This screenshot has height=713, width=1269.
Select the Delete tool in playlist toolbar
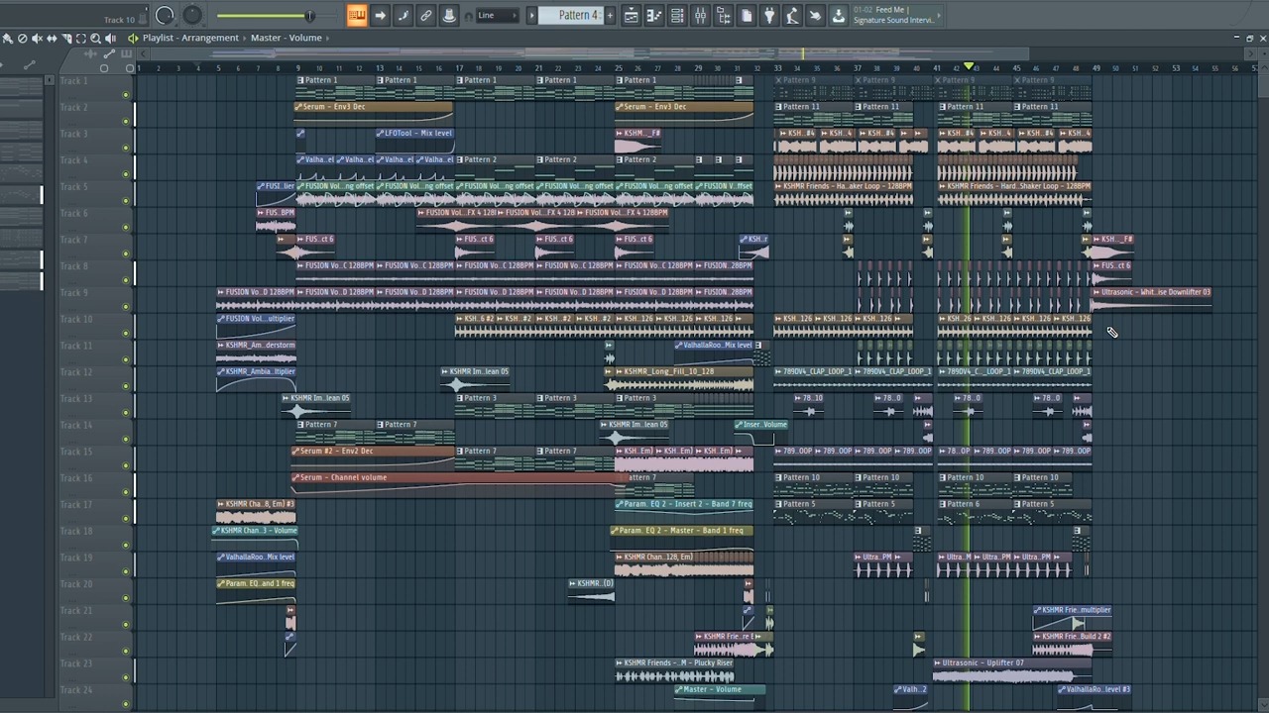click(23, 38)
